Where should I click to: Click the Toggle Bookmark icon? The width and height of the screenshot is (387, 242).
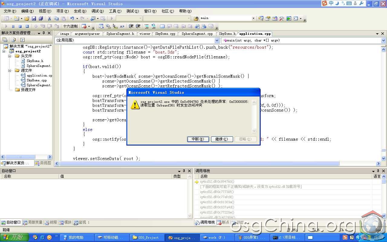coord(162,26)
